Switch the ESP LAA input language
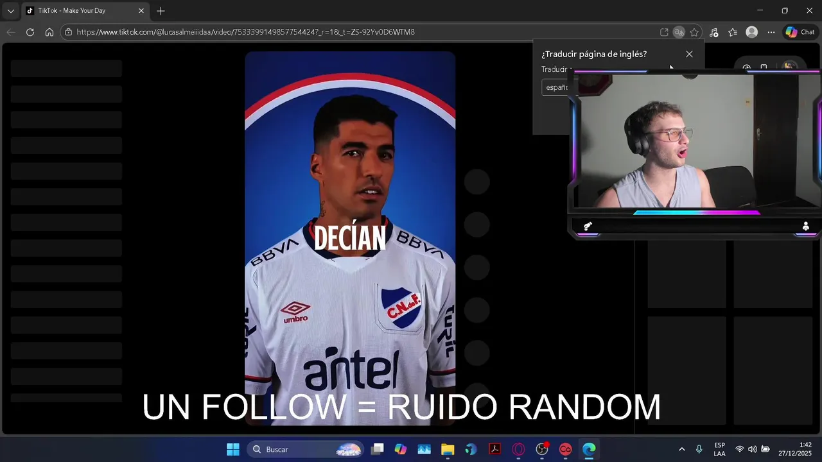 tap(720, 449)
